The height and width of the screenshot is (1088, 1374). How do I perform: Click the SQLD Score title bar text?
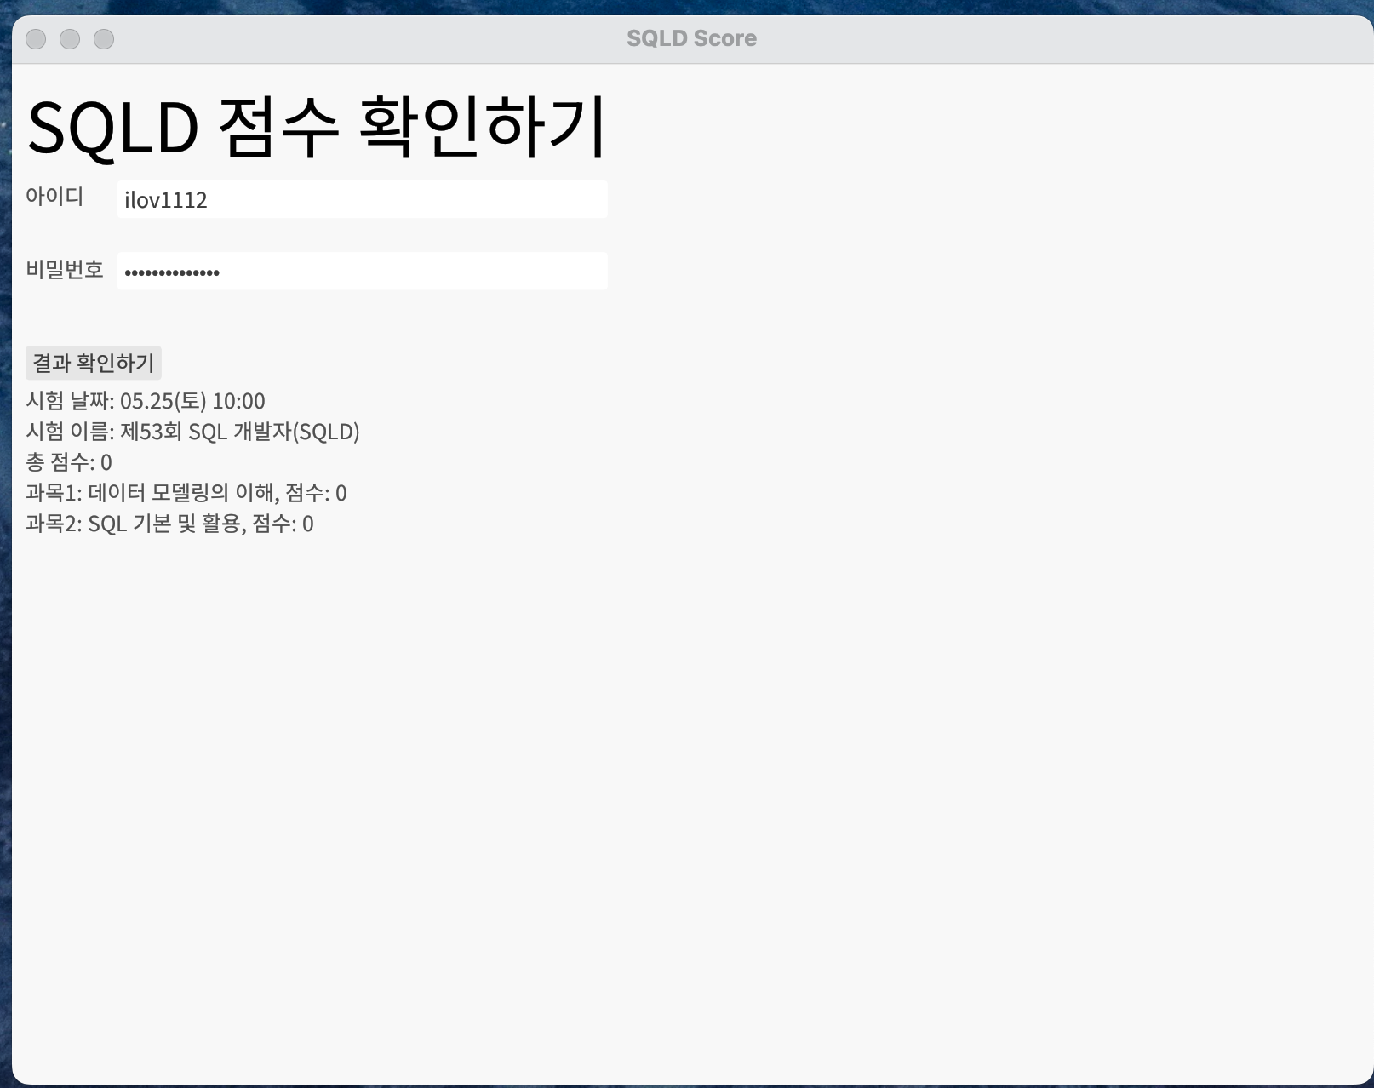[691, 37]
